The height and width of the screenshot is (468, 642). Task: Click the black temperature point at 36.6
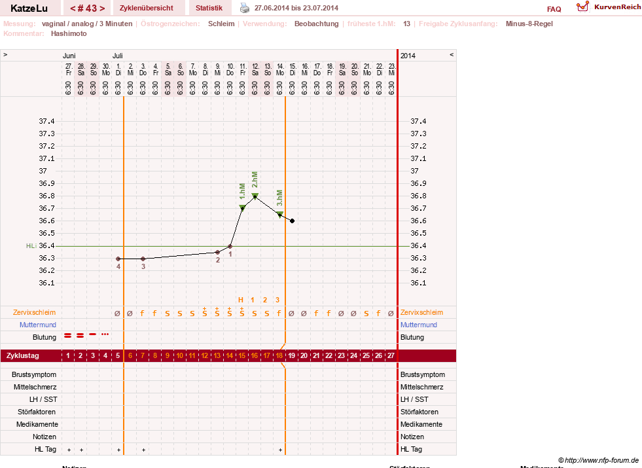coord(293,221)
